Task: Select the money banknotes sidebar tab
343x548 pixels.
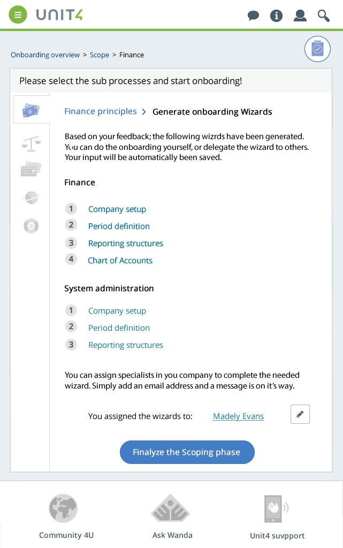Action: (x=31, y=110)
